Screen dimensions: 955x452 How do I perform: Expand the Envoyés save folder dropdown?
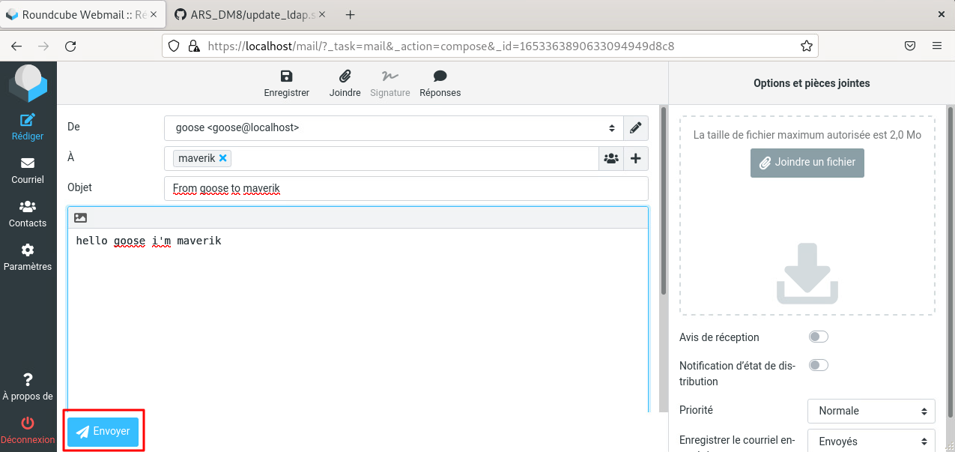871,442
